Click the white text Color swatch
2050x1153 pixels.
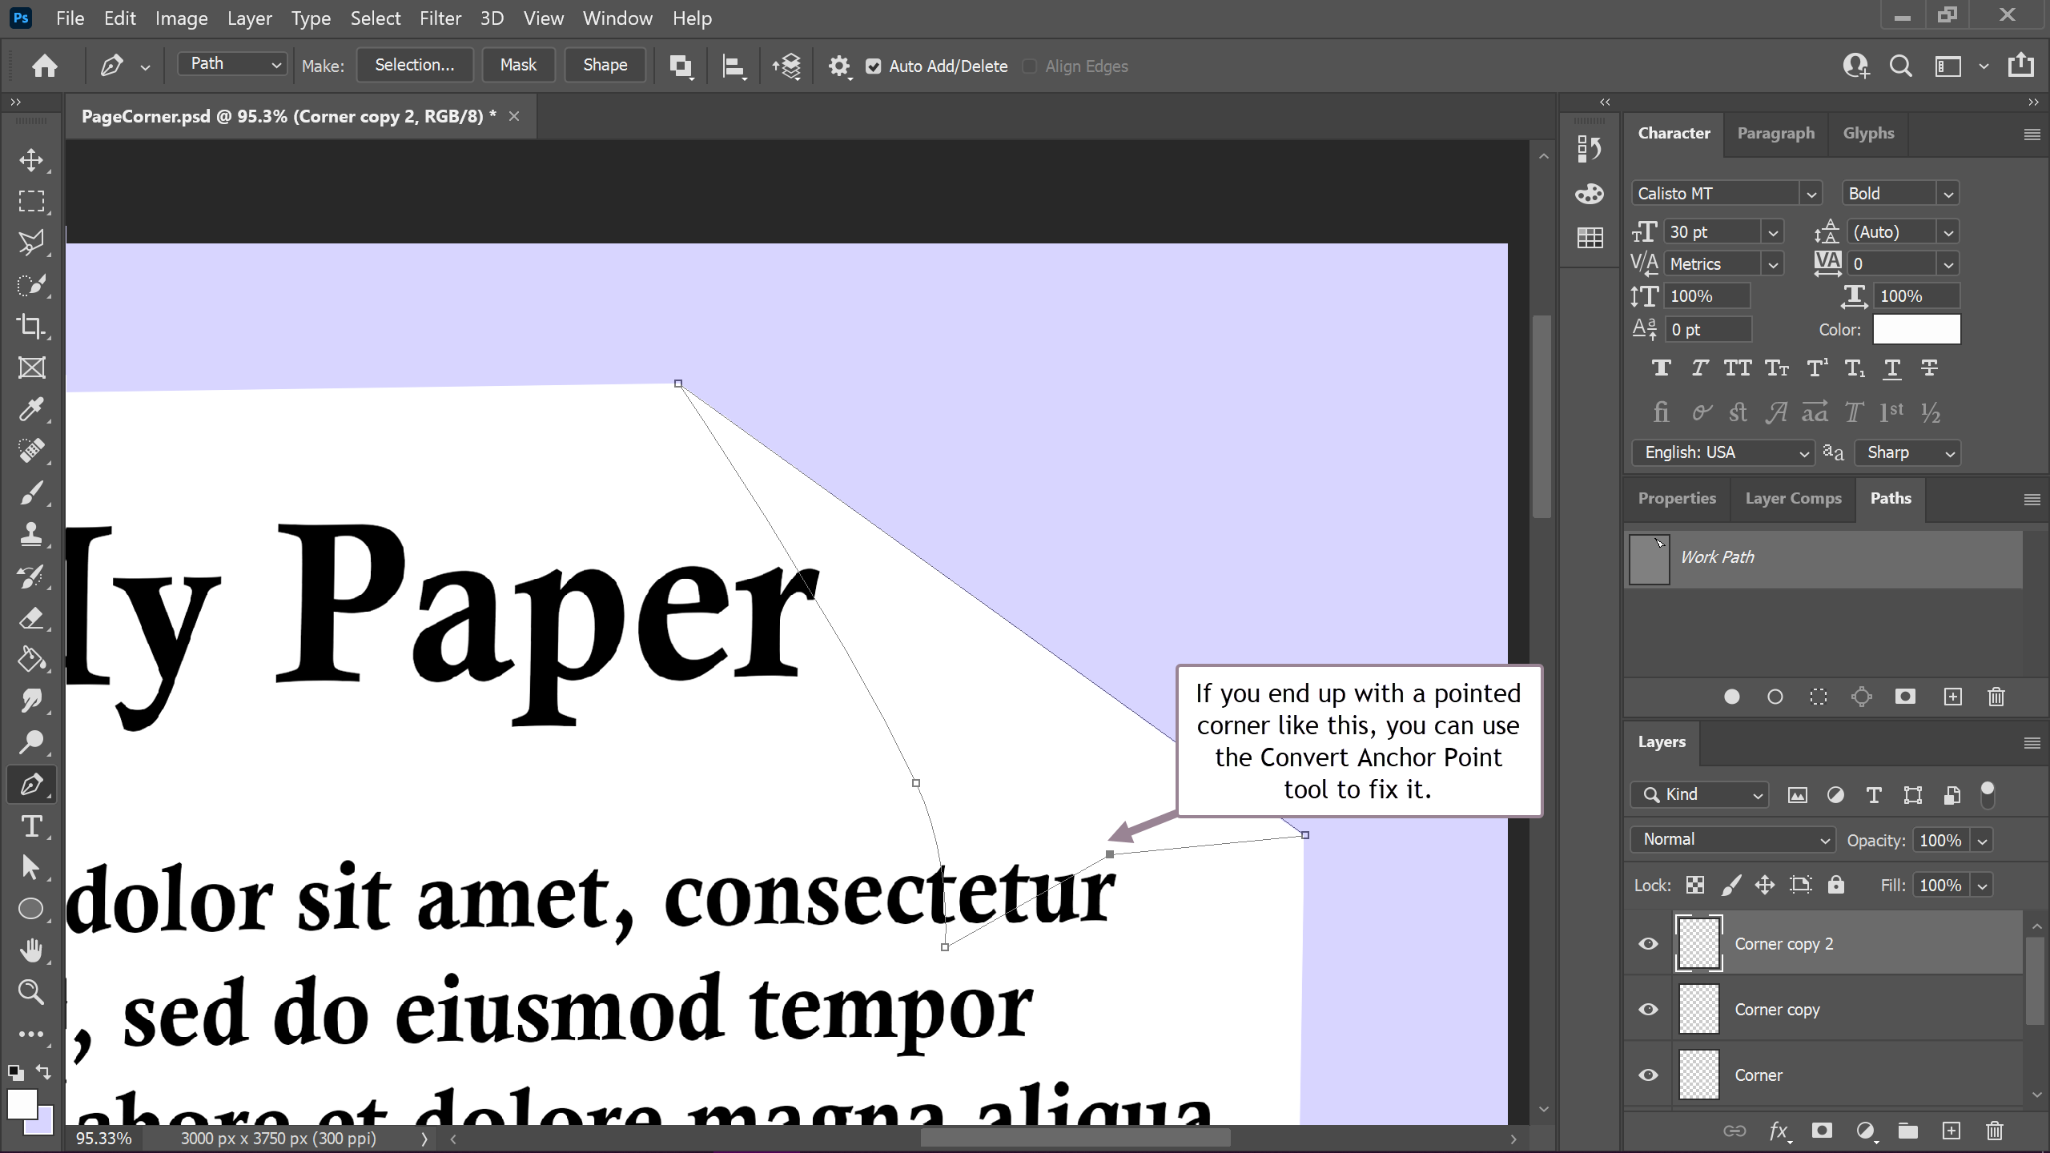click(1916, 329)
